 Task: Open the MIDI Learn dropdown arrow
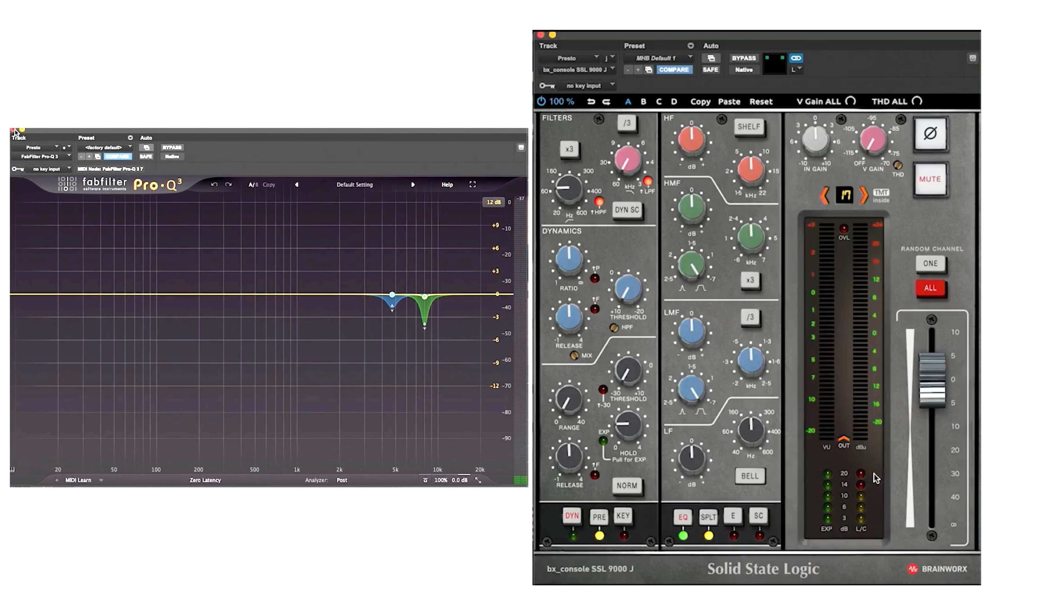[x=101, y=480]
